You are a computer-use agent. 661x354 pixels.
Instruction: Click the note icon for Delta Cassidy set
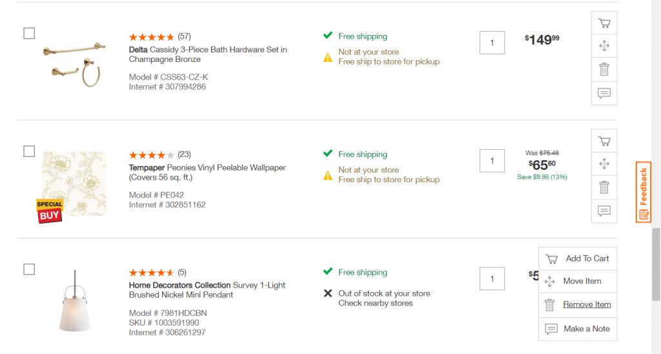[x=604, y=93]
